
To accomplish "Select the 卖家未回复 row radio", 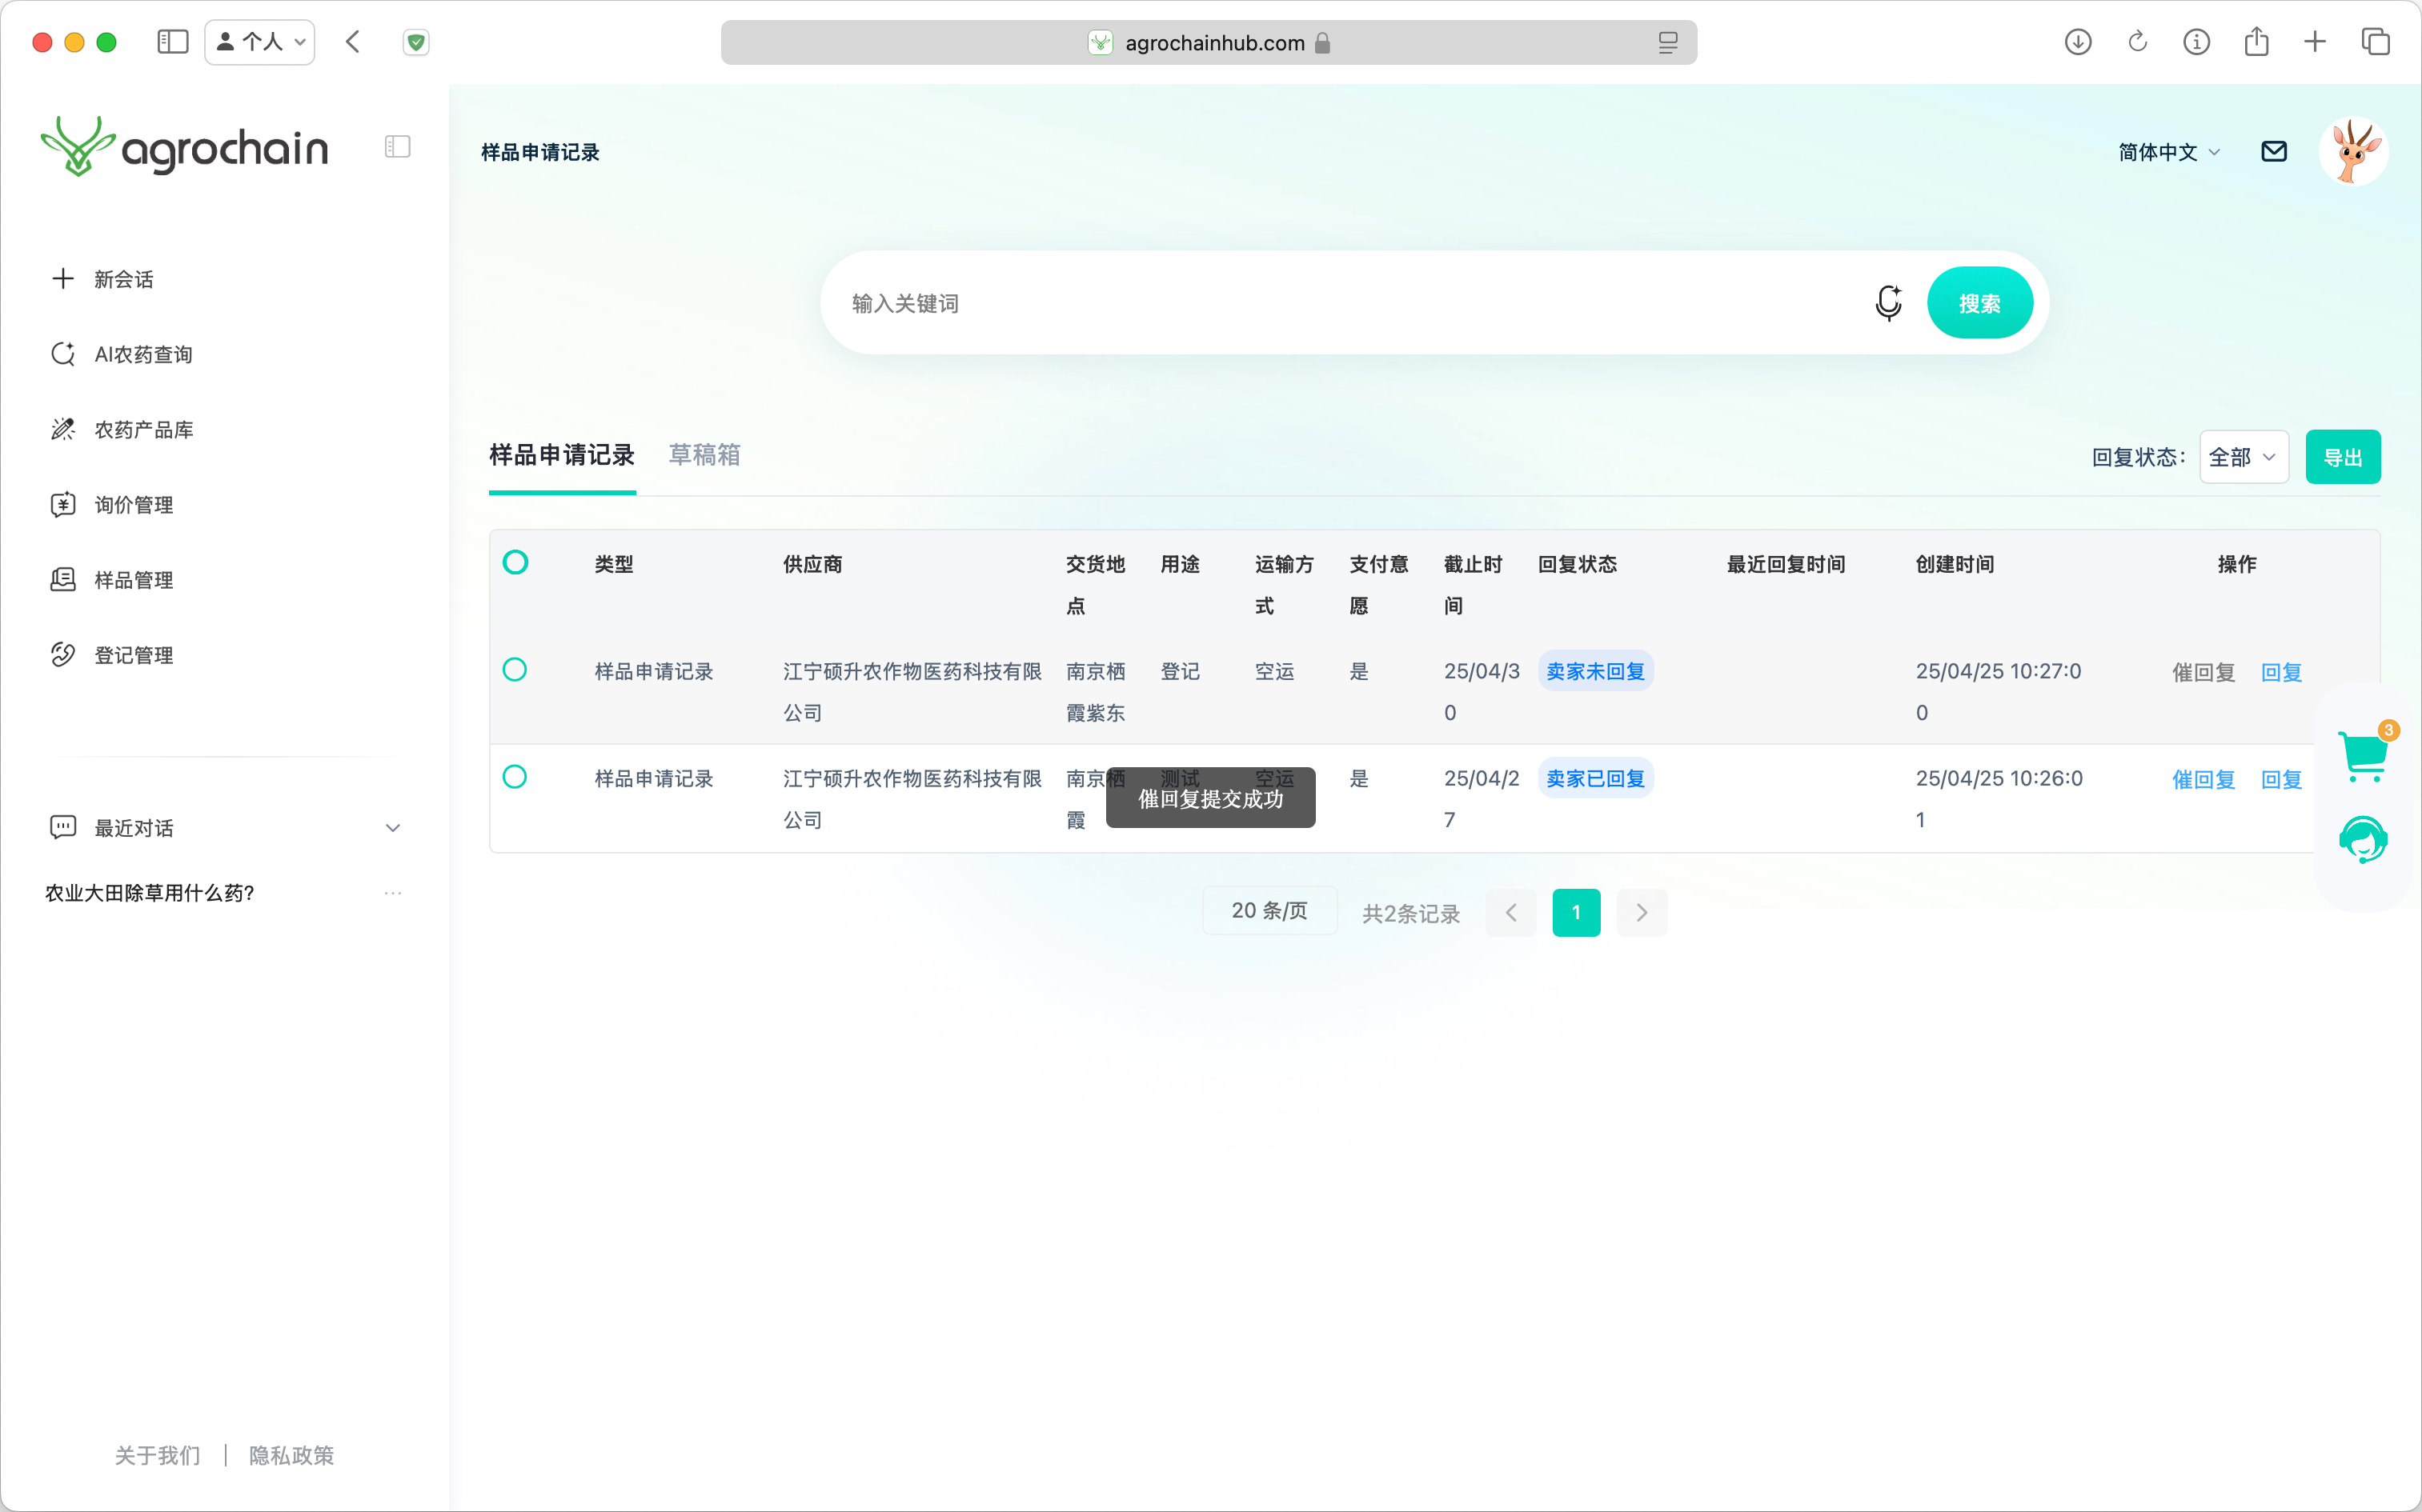I will [x=514, y=669].
